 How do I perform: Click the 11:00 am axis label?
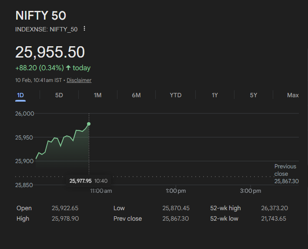101,191
